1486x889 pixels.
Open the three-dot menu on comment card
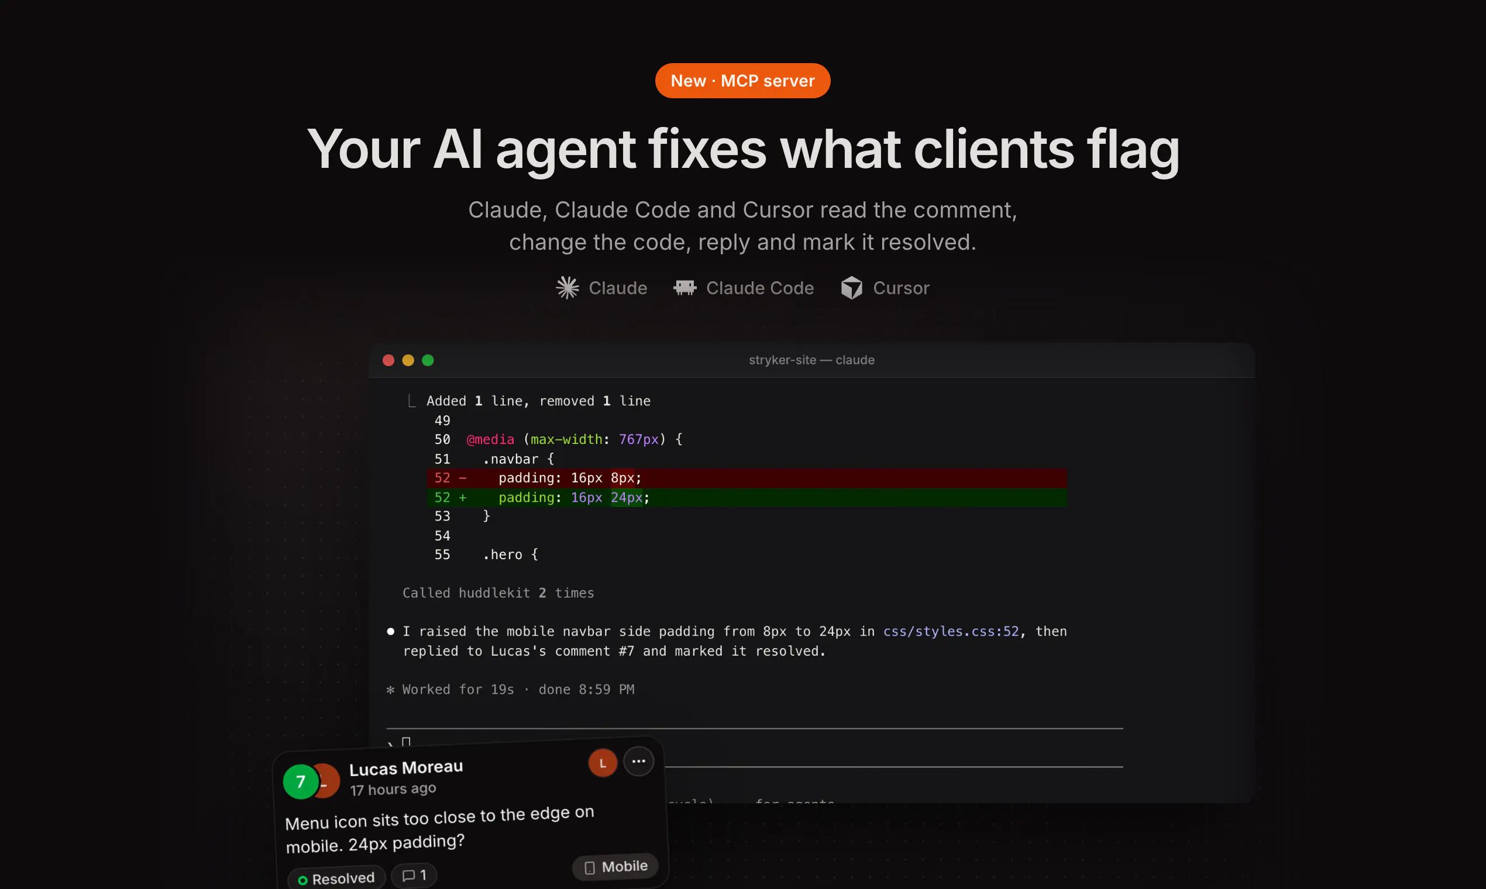coord(638,761)
